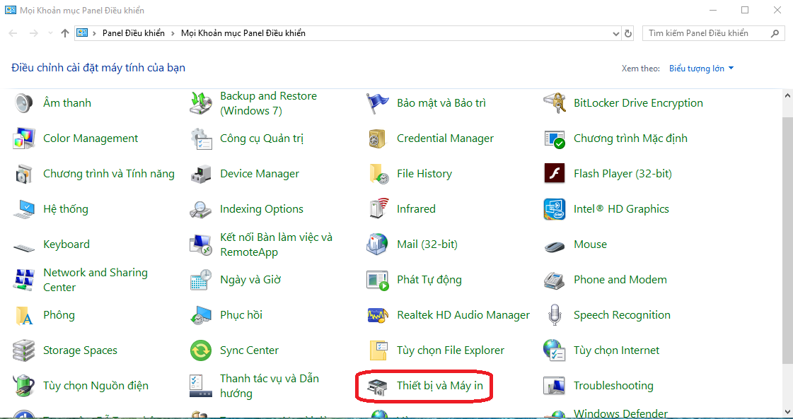Open the Intel HD Graphics icon
This screenshot has width=793, height=419.
(x=554, y=209)
